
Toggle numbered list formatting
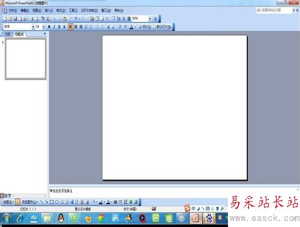click(97, 26)
